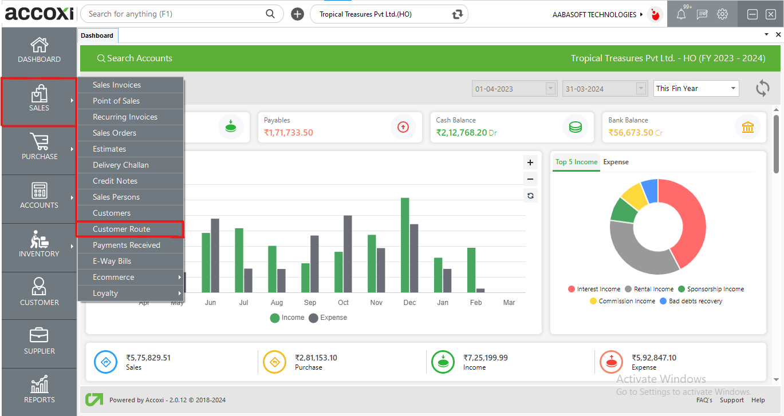Select Customer Route menu item
This screenshot has height=416, width=784.
(x=131, y=229)
